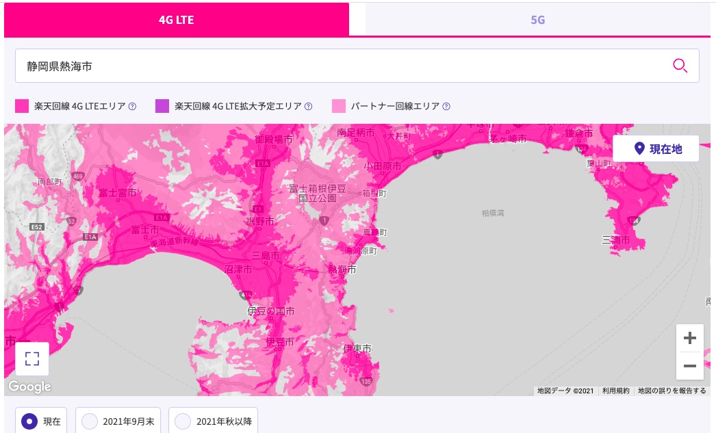Click the magnifying glass search icon
The image size is (716, 433).
click(x=680, y=66)
